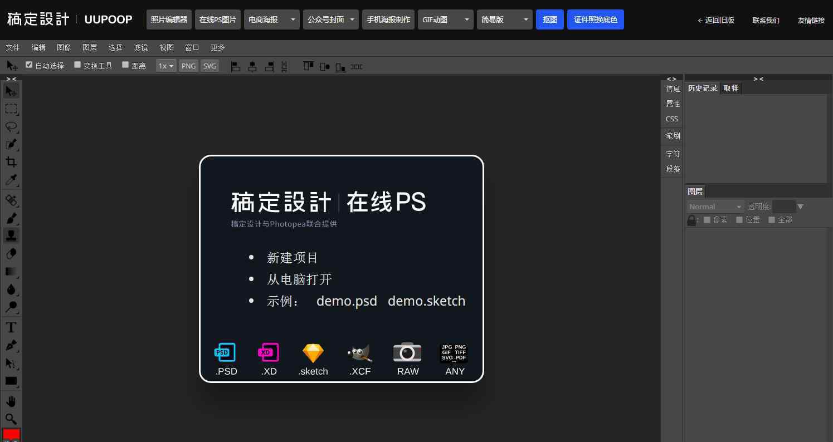Click the align vertical centers icon

pos(324,66)
